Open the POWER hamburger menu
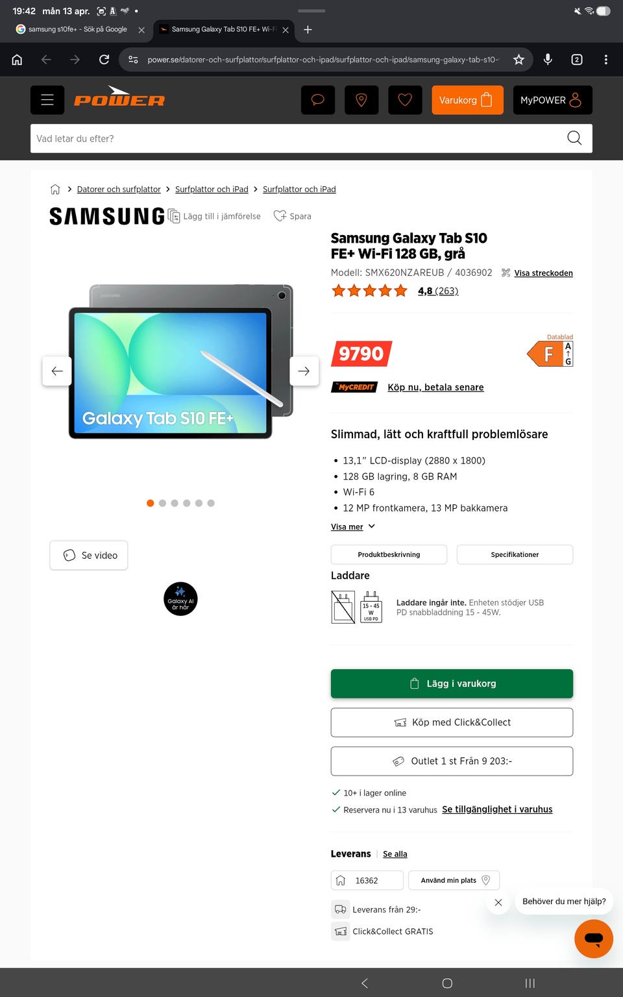 click(47, 100)
